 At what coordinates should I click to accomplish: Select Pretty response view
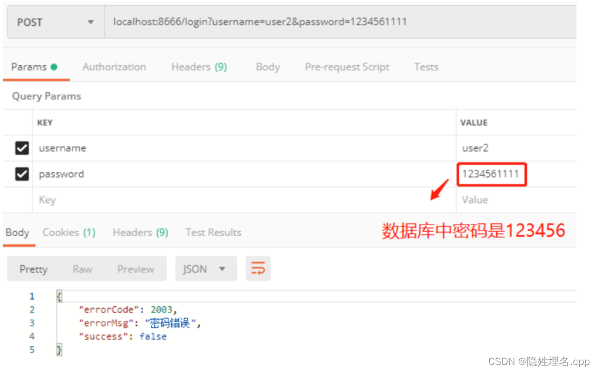click(x=34, y=269)
